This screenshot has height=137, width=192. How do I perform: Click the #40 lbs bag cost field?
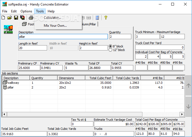click(x=141, y=57)
